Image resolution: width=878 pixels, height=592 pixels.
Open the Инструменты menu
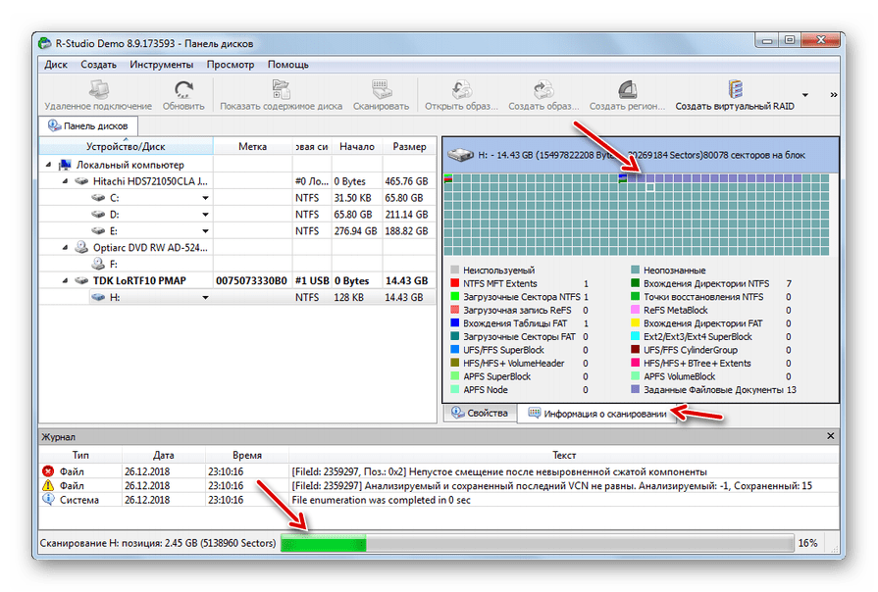click(x=161, y=65)
